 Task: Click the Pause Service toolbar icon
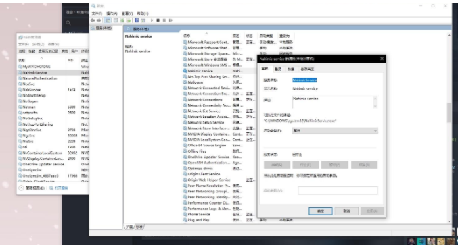(164, 20)
